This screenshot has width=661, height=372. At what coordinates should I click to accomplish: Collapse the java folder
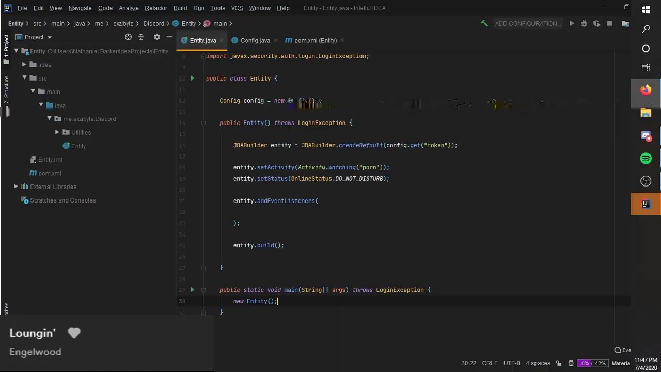(x=41, y=105)
